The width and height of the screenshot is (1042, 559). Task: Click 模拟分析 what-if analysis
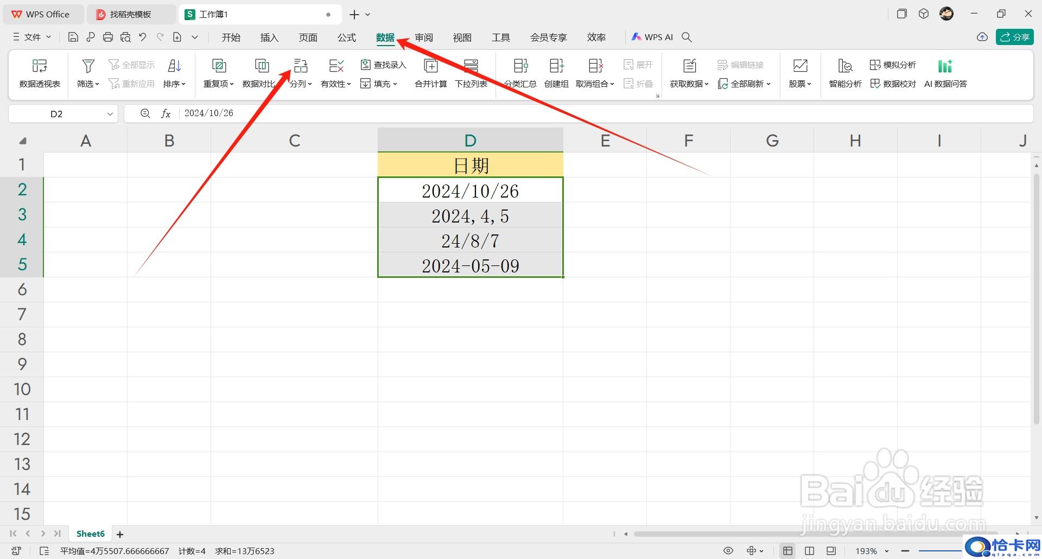click(x=893, y=65)
